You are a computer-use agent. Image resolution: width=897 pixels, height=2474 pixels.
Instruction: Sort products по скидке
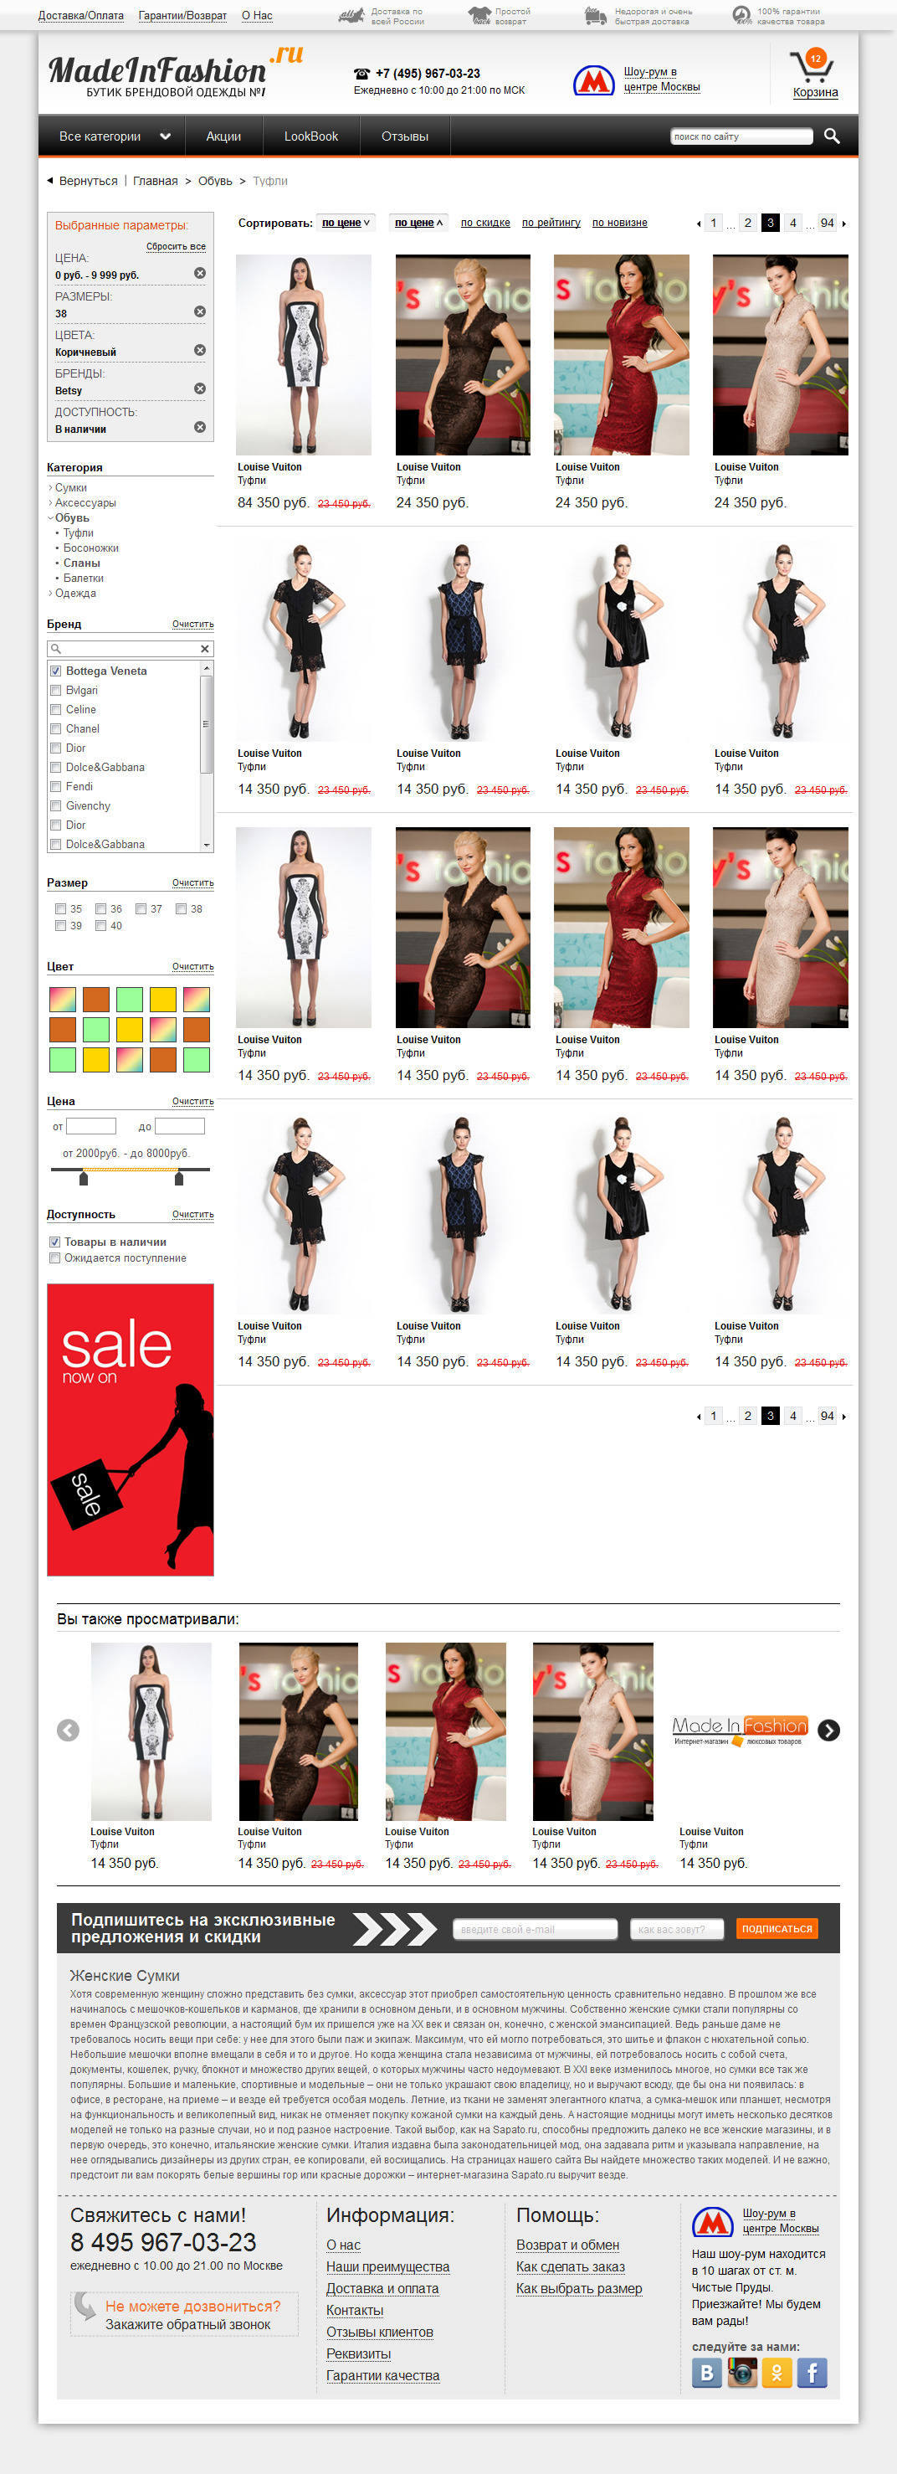(x=485, y=223)
